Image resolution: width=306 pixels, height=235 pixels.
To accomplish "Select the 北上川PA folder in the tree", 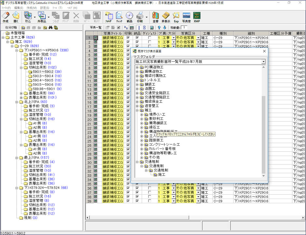I will [31, 102].
